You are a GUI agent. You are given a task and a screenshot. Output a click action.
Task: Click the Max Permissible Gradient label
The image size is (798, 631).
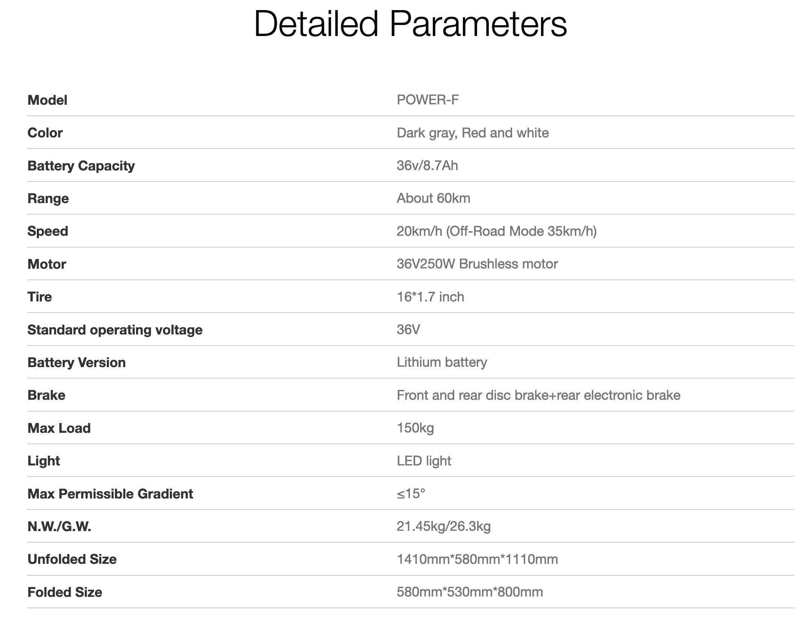click(x=110, y=494)
